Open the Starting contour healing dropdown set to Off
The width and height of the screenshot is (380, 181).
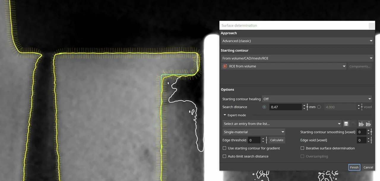pos(317,99)
